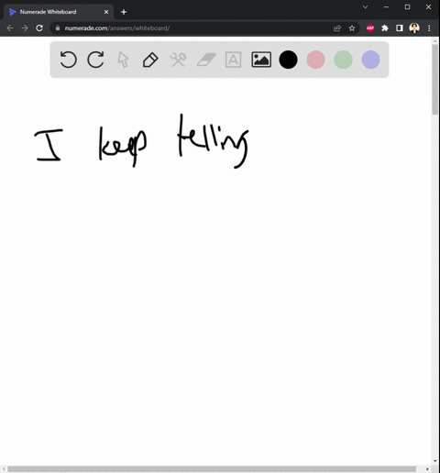Open Chrome's three-dot menu
Viewport: 440px width, 473px height.
point(429,28)
